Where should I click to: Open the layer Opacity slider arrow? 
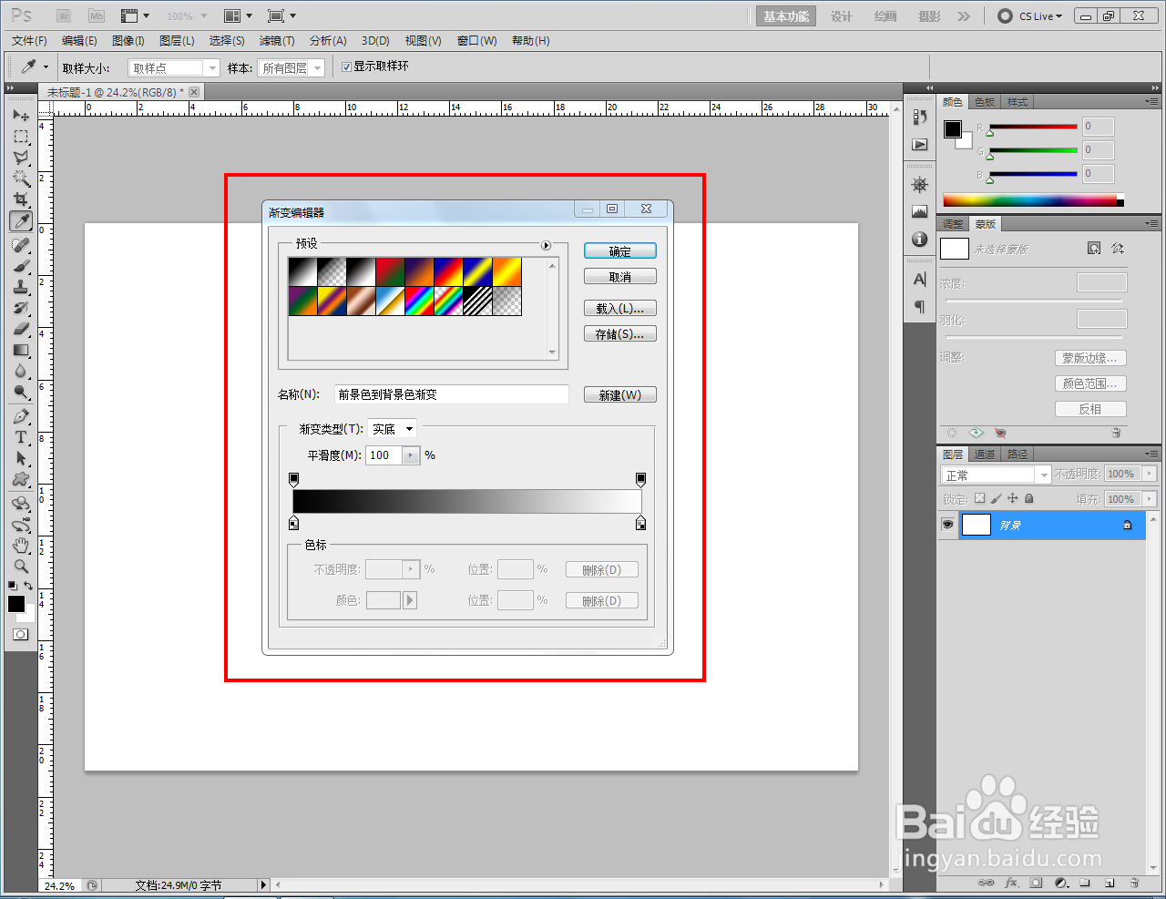point(1149,474)
